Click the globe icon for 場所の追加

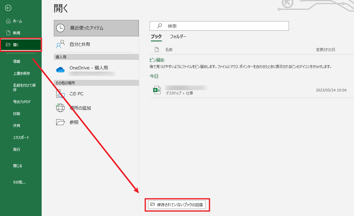(x=60, y=108)
